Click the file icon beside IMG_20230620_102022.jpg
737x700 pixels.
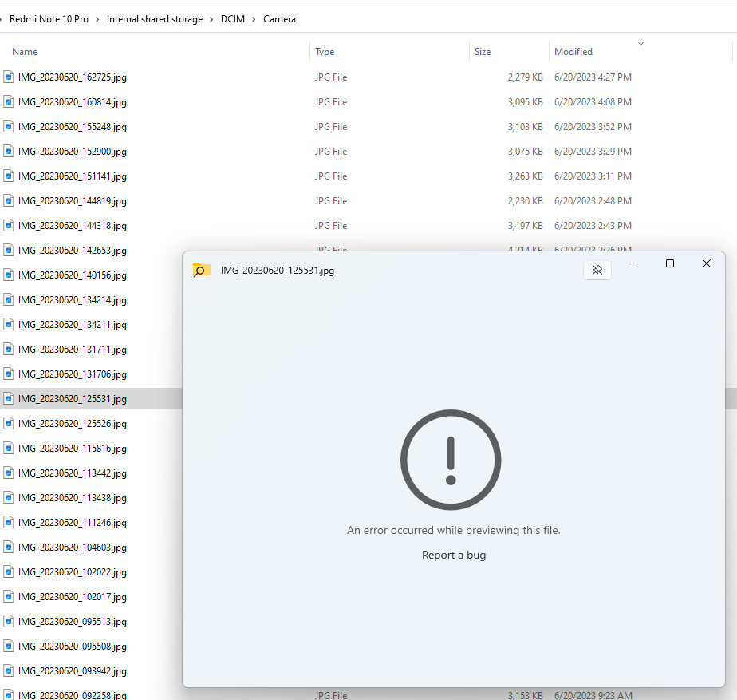(9, 571)
